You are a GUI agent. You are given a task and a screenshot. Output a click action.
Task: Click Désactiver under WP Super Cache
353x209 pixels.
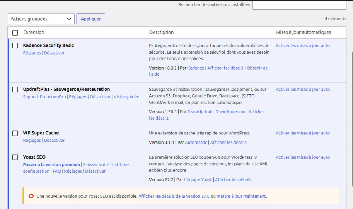coord(54,141)
